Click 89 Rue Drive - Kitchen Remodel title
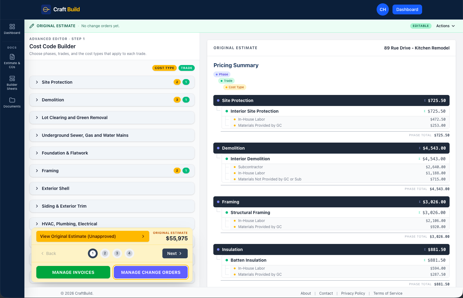The width and height of the screenshot is (463, 298). point(417,48)
